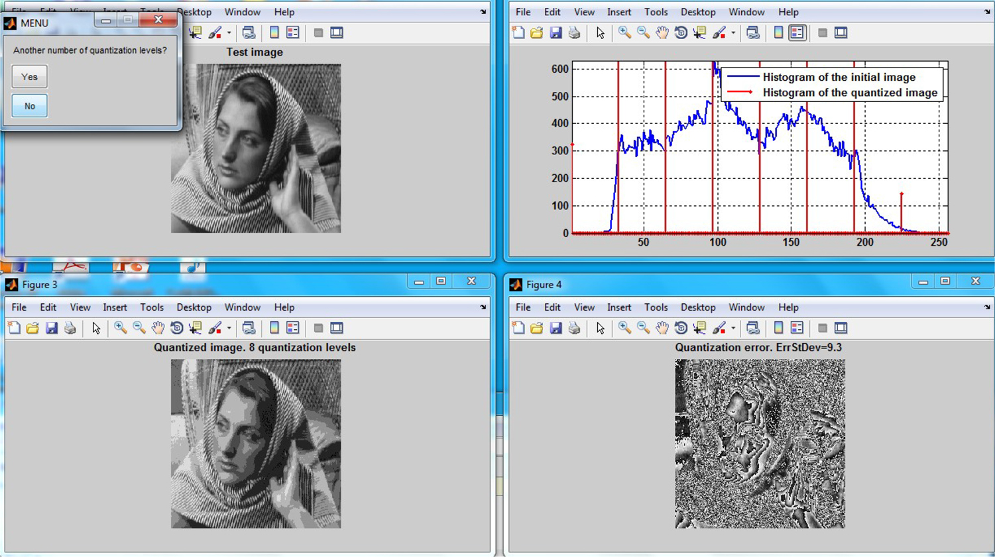This screenshot has width=995, height=557.
Task: Click Zoom In icon in the histogram figure
Action: (x=624, y=32)
